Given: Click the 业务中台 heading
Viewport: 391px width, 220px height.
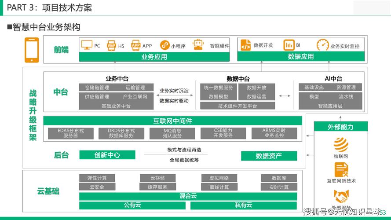Looking at the screenshot, I should pos(117,79).
